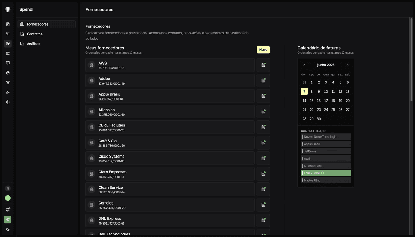The height and width of the screenshot is (237, 415).
Task: Click the N avatar circle
Action: tap(8, 188)
